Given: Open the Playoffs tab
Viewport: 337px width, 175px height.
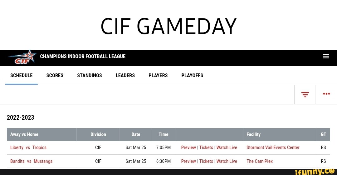Looking at the screenshot, I should pos(192,76).
